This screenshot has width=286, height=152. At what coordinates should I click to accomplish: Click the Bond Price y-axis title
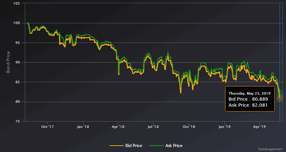[x=8, y=62]
